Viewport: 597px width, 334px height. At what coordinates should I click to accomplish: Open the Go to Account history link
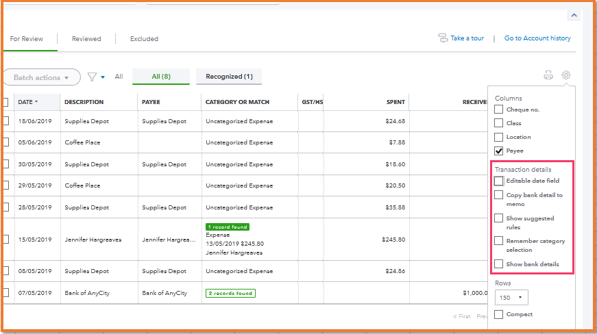click(x=537, y=38)
